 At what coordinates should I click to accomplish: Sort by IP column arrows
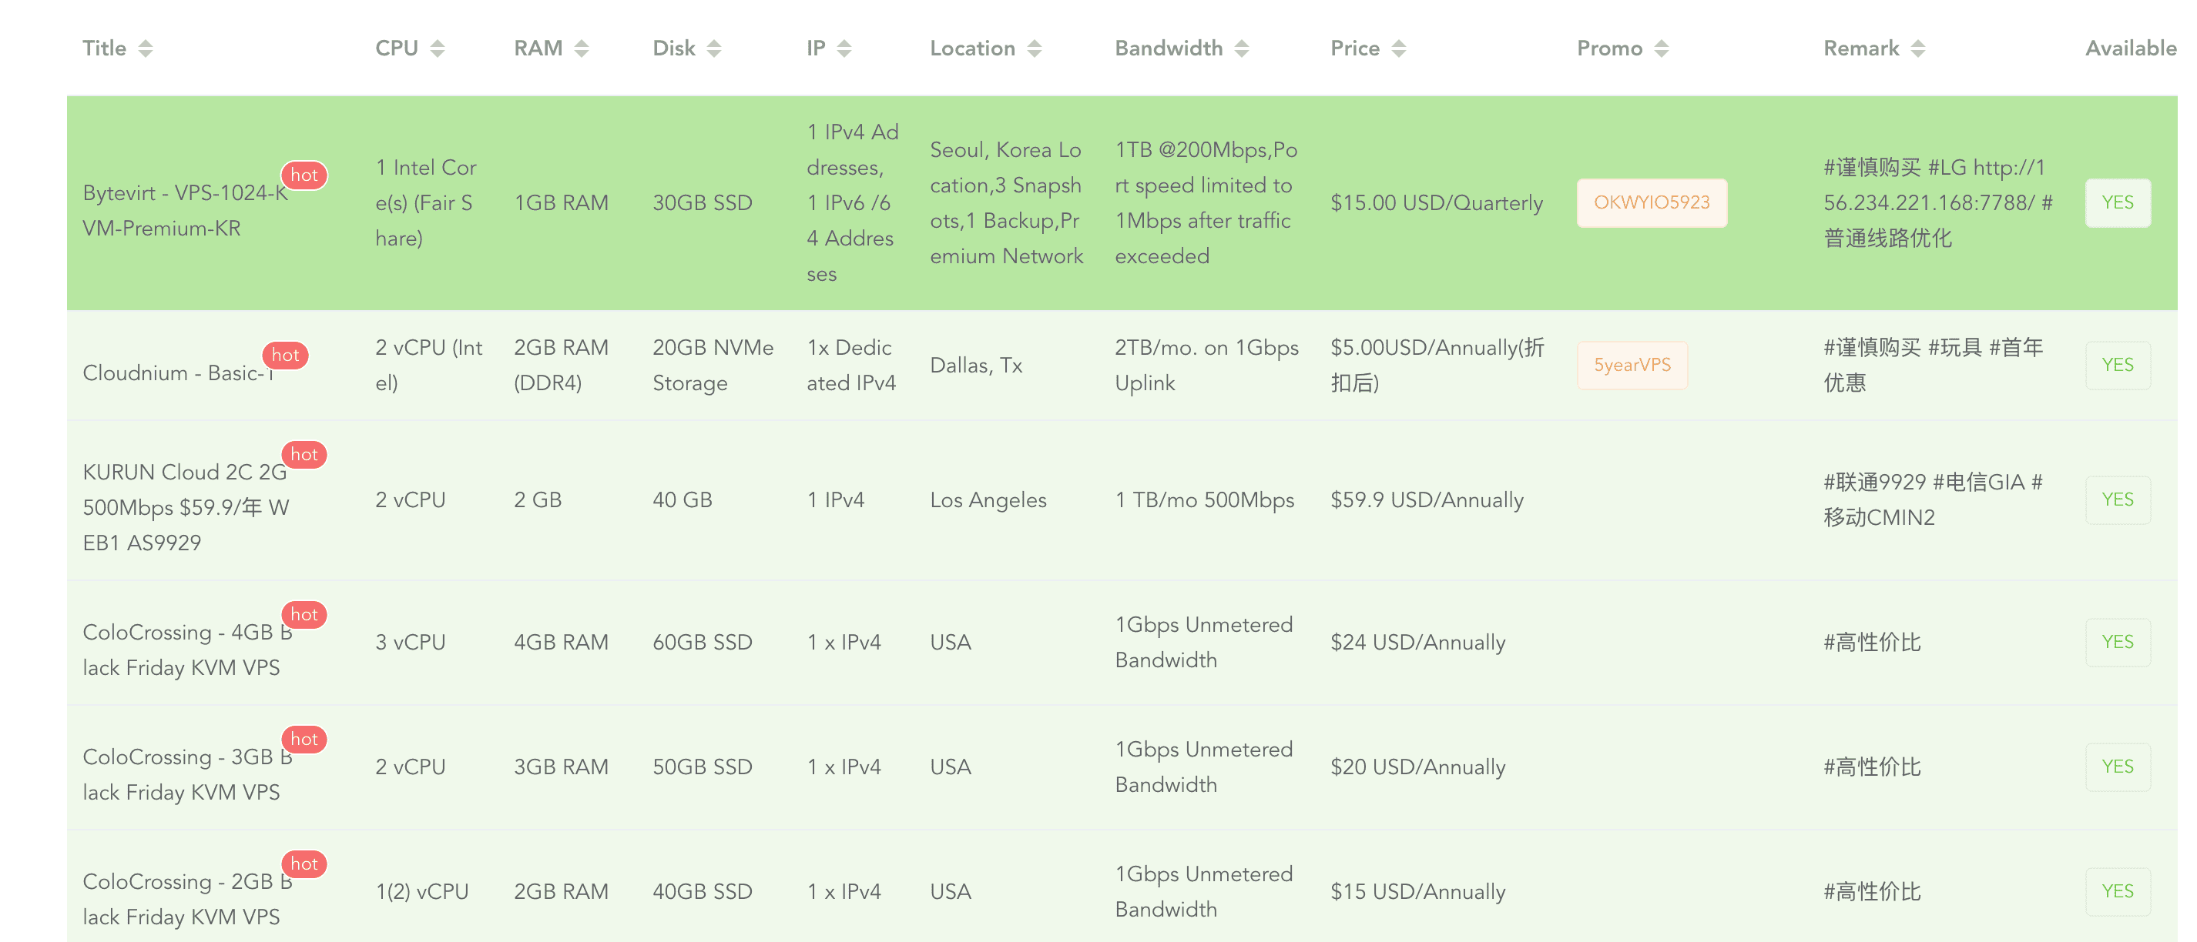pos(844,48)
